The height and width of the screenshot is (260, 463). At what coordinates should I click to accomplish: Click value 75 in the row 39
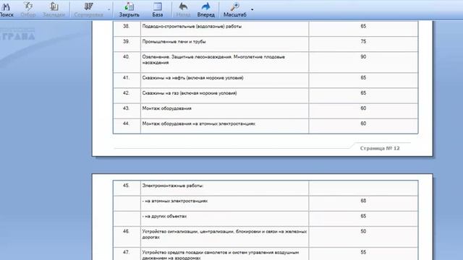click(x=363, y=42)
